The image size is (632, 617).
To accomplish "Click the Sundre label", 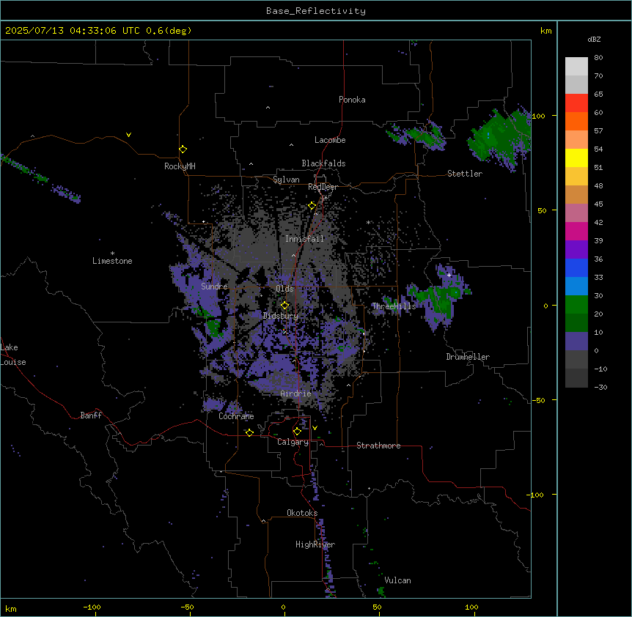I will tap(214, 287).
